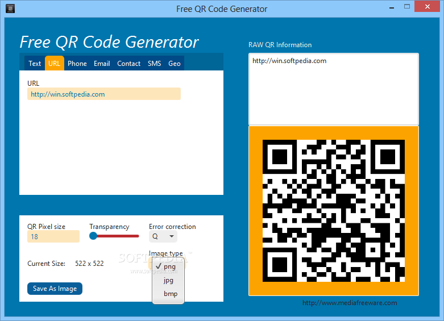
Task: Click the Current Size label
Action: tap(46, 264)
